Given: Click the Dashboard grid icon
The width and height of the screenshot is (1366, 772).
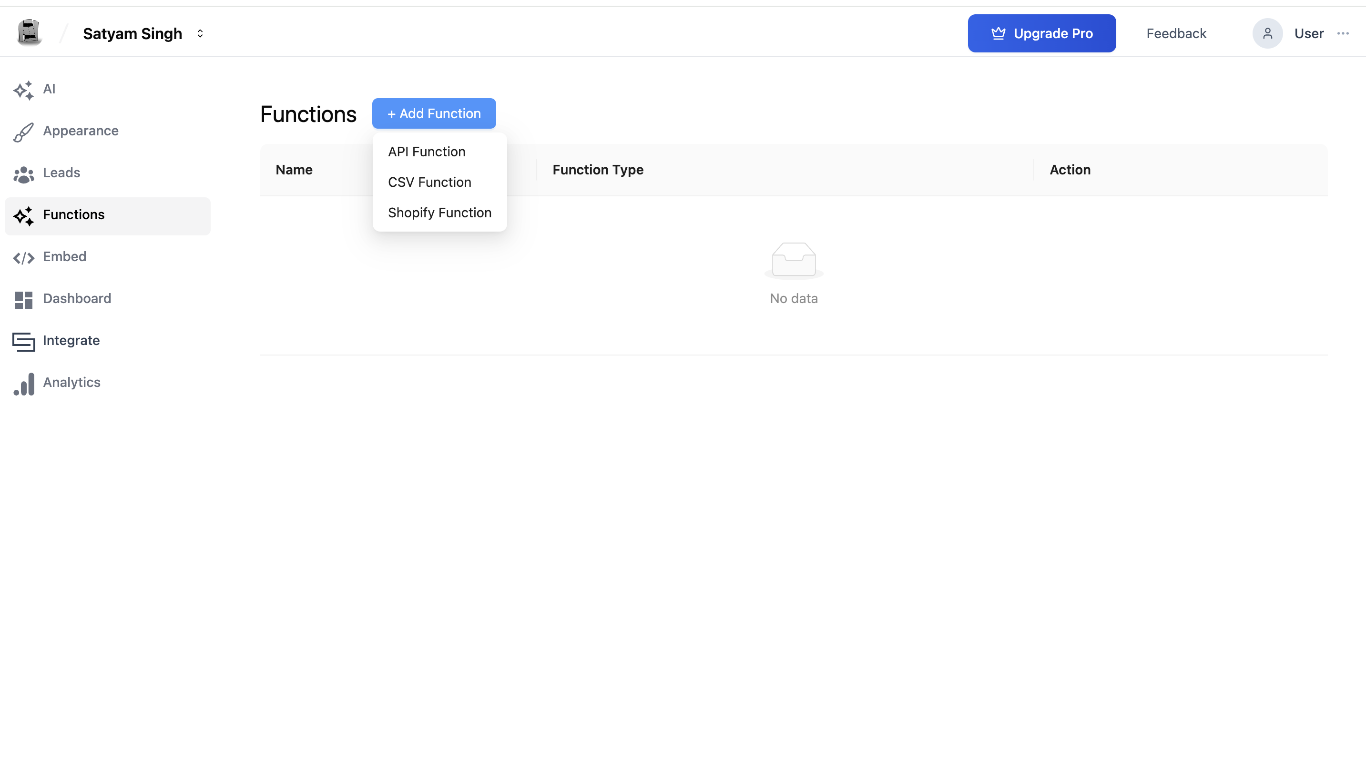Looking at the screenshot, I should 23,300.
